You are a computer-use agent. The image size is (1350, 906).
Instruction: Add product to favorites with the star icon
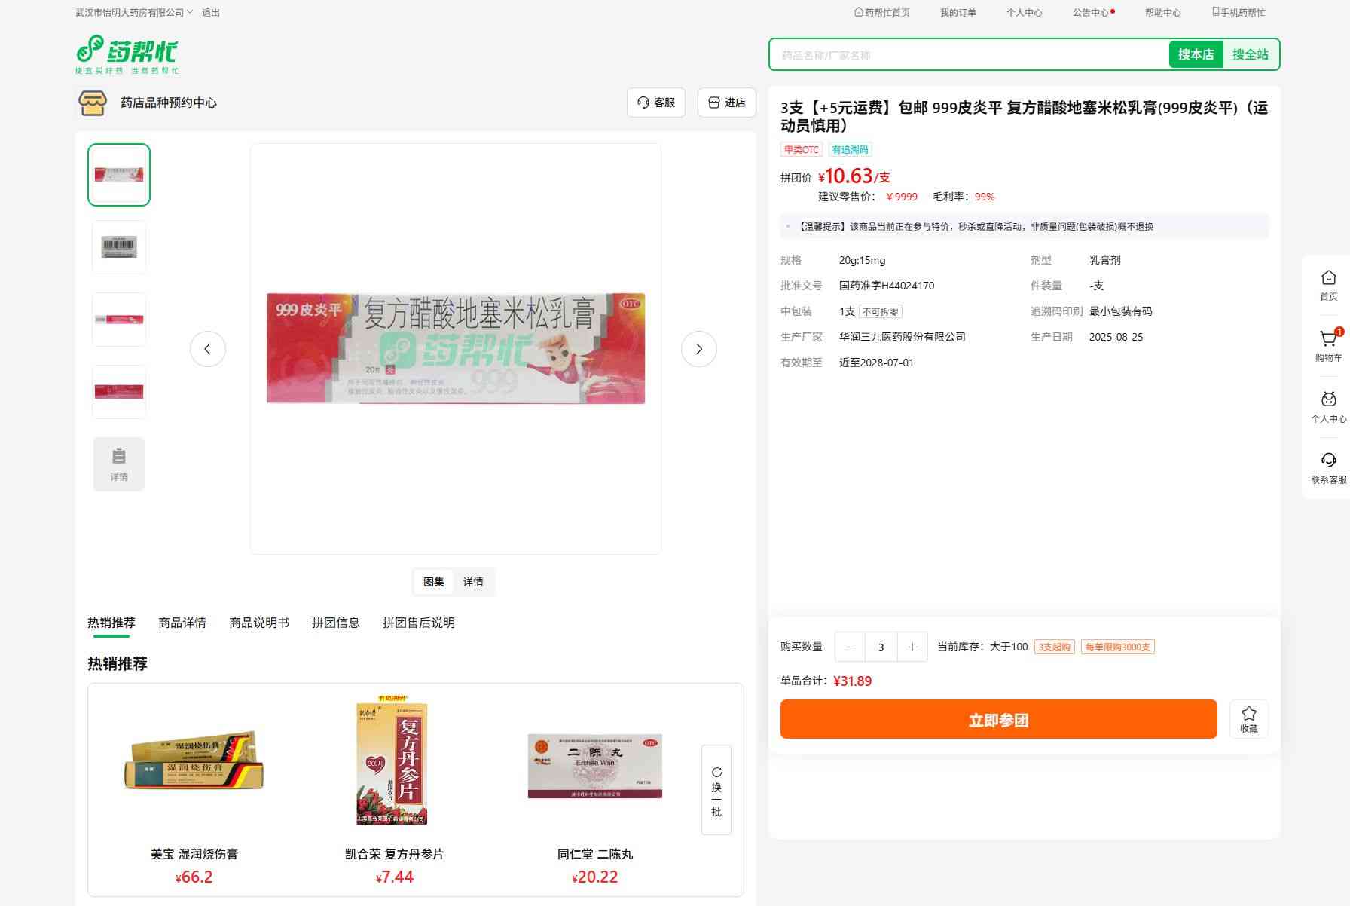pos(1248,719)
